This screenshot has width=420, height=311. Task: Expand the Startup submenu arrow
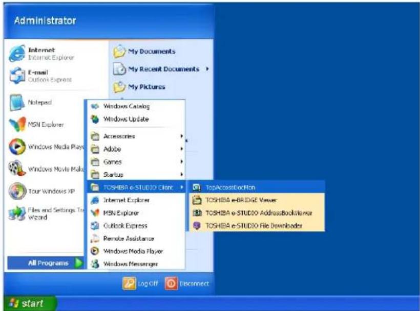click(x=182, y=175)
